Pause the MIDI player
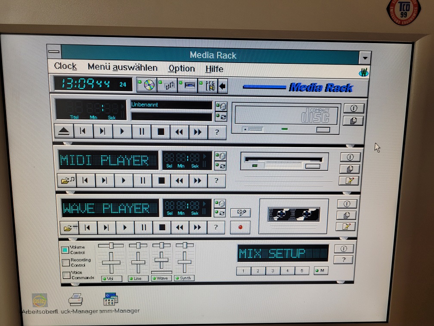The image size is (434, 326). (142, 181)
